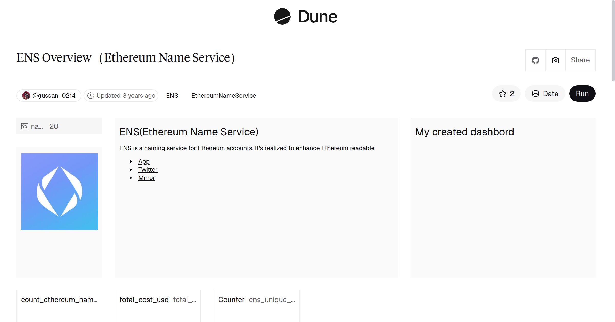
Task: Open the EthereumNameService tag
Action: (224, 95)
